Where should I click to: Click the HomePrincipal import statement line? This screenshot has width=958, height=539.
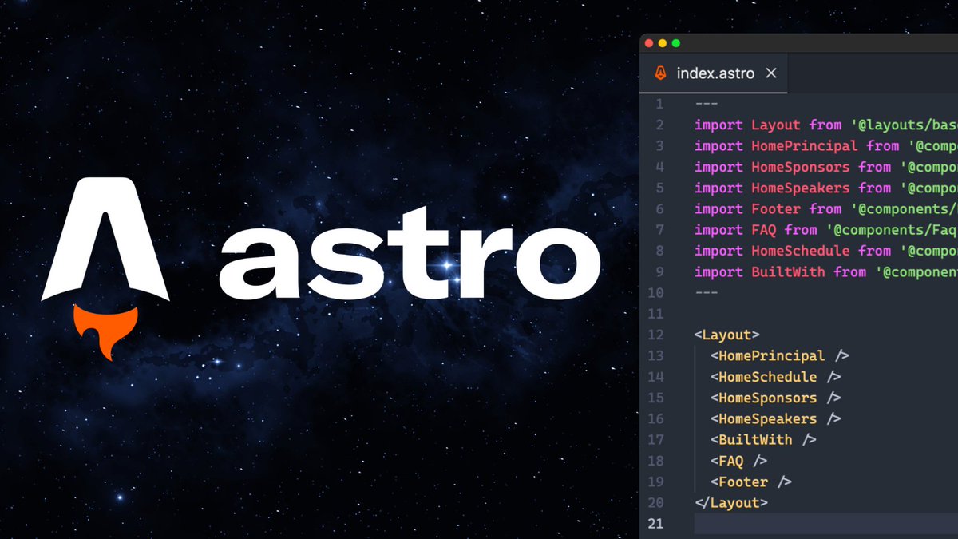click(x=826, y=146)
